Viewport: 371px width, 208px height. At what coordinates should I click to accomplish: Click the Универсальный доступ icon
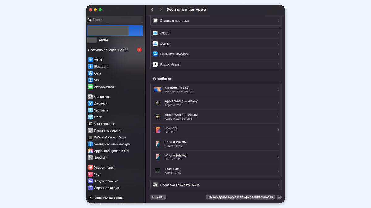(x=90, y=144)
